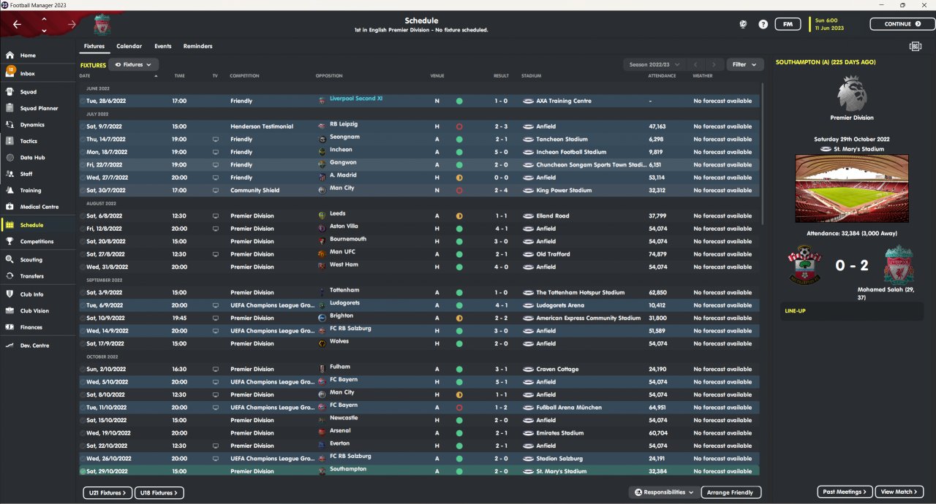This screenshot has height=504, width=936.
Task: Open Medical Centre in the sidebar
Action: point(39,207)
